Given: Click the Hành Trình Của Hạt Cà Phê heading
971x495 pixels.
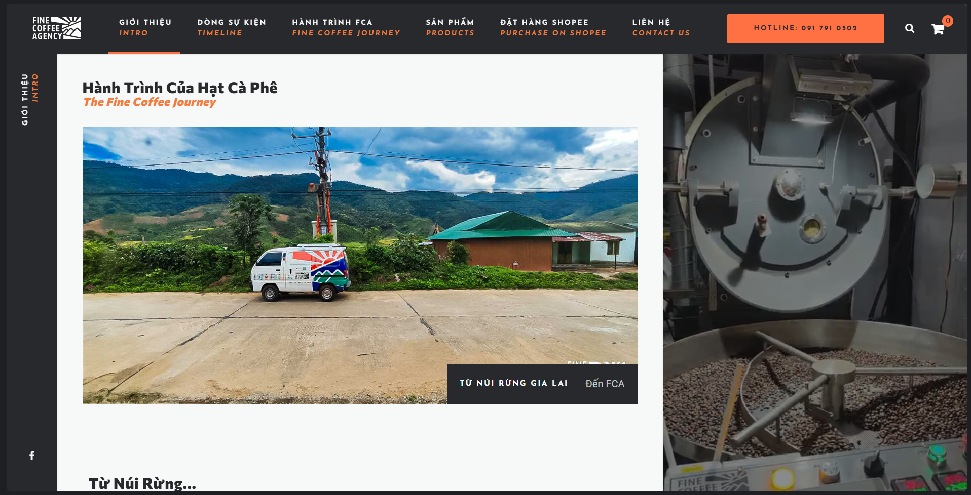Looking at the screenshot, I should coord(180,88).
